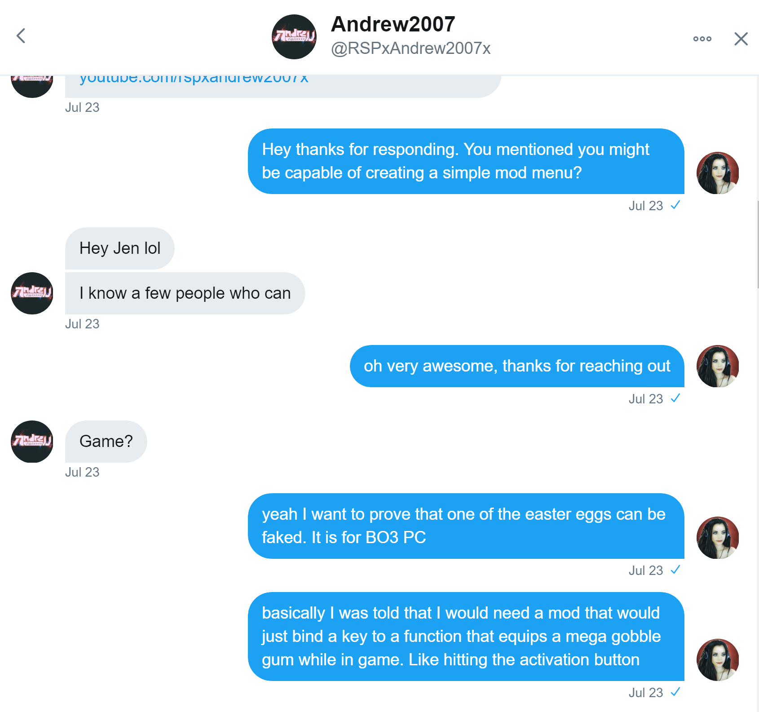Viewport: 759px width, 712px height.
Task: Click the 'I know a few people who can' bubble
Action: [x=185, y=293]
